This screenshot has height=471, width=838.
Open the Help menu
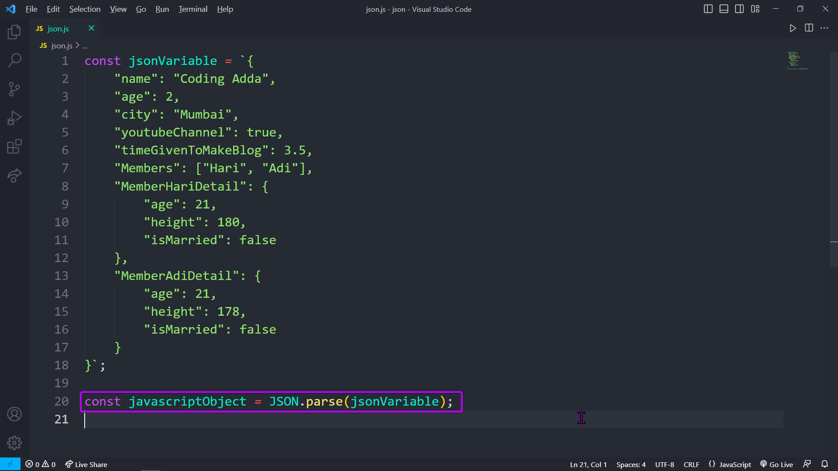click(225, 9)
